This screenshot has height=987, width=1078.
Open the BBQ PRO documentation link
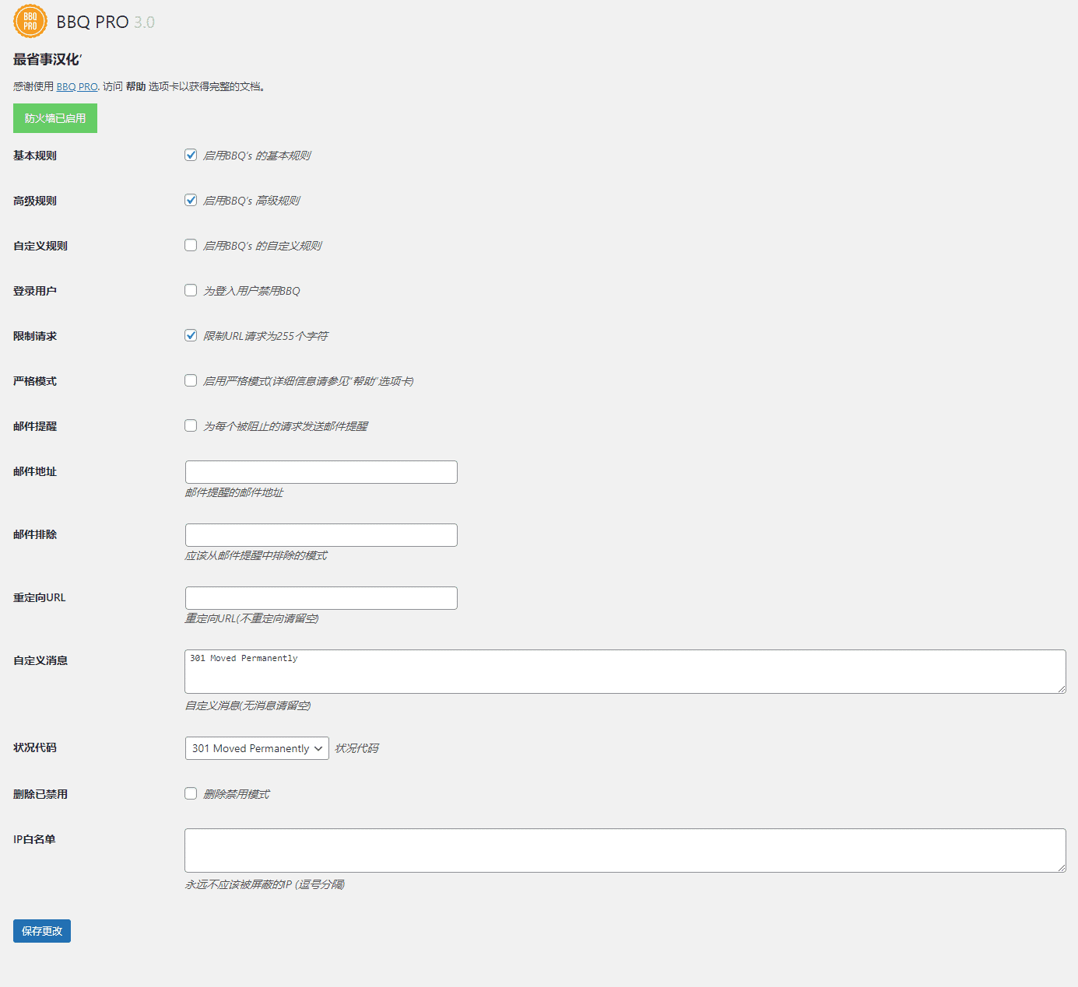(77, 86)
